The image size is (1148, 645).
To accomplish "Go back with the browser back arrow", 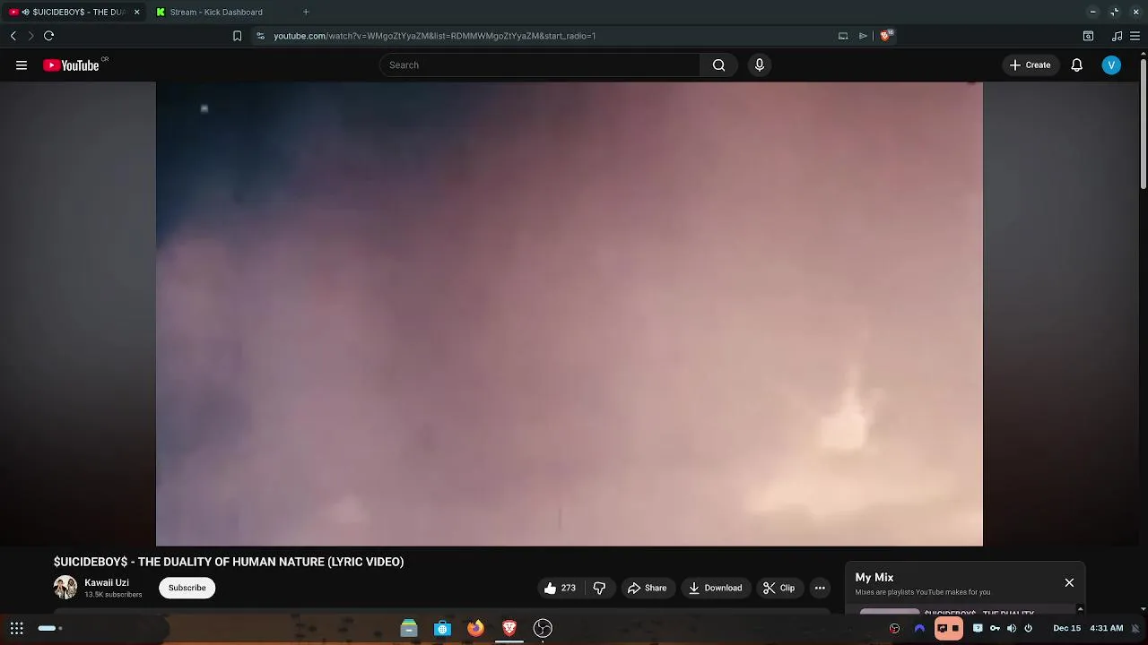I will click(x=13, y=36).
